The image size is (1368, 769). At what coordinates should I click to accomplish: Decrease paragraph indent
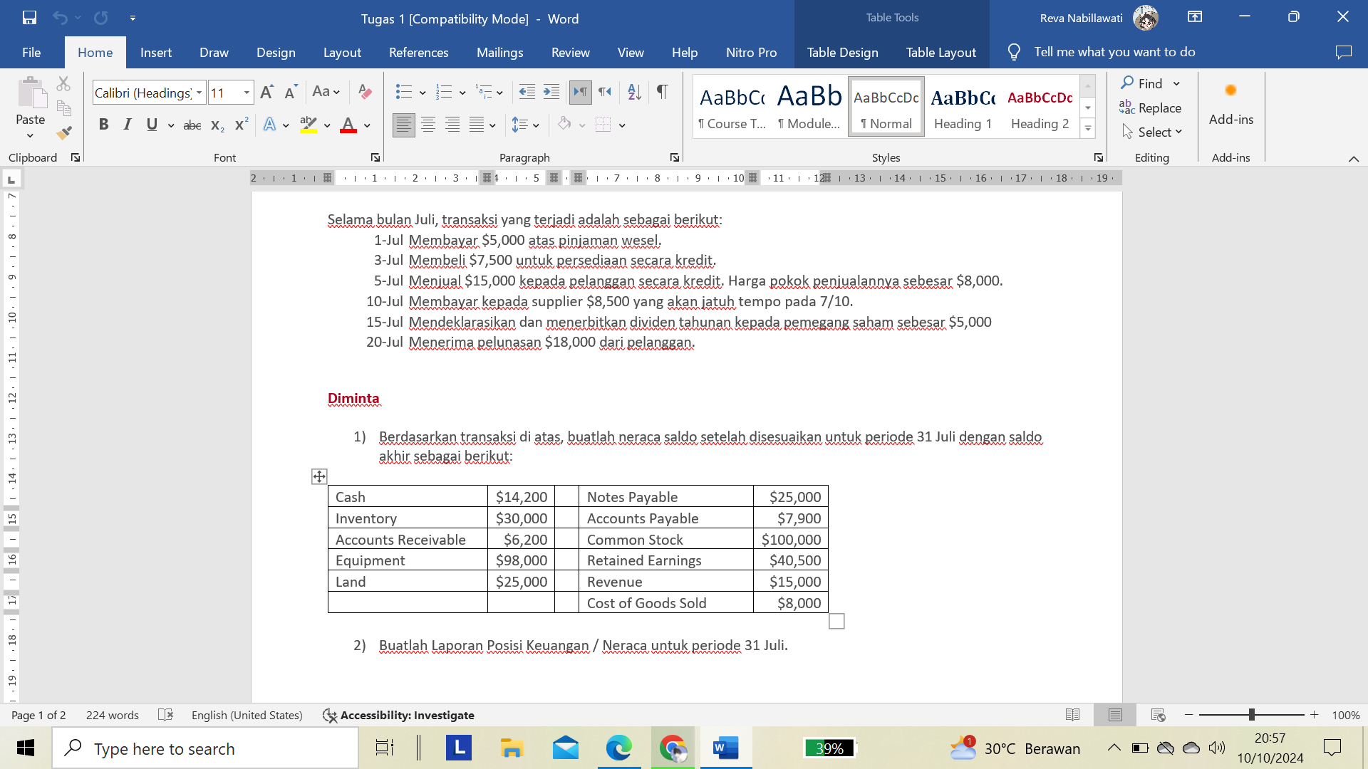(527, 93)
